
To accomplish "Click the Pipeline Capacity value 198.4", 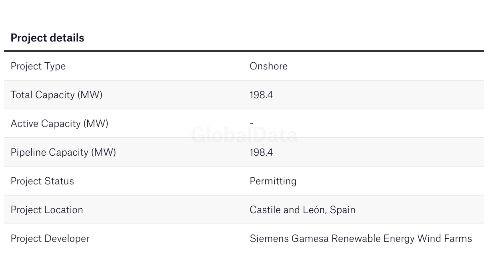I will pyautogui.click(x=261, y=152).
